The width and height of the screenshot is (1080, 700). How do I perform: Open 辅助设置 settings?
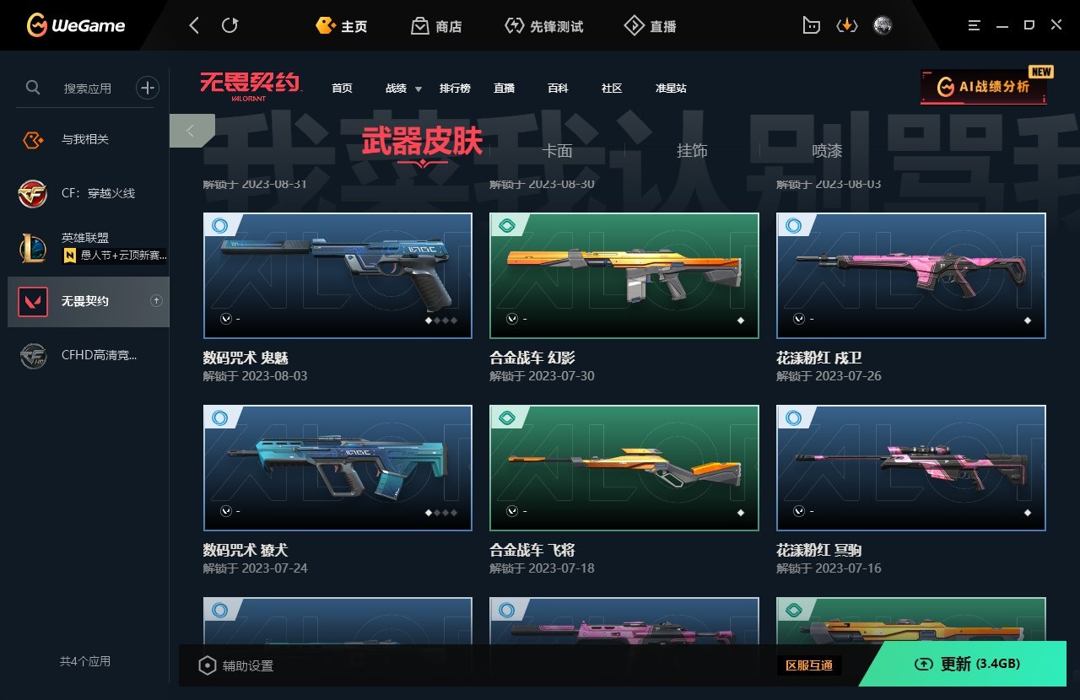coord(235,665)
